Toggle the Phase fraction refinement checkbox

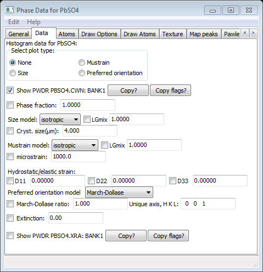coord(10,105)
